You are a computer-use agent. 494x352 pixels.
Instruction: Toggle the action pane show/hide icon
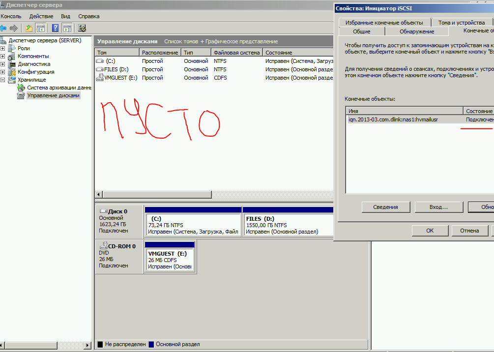[67, 29]
